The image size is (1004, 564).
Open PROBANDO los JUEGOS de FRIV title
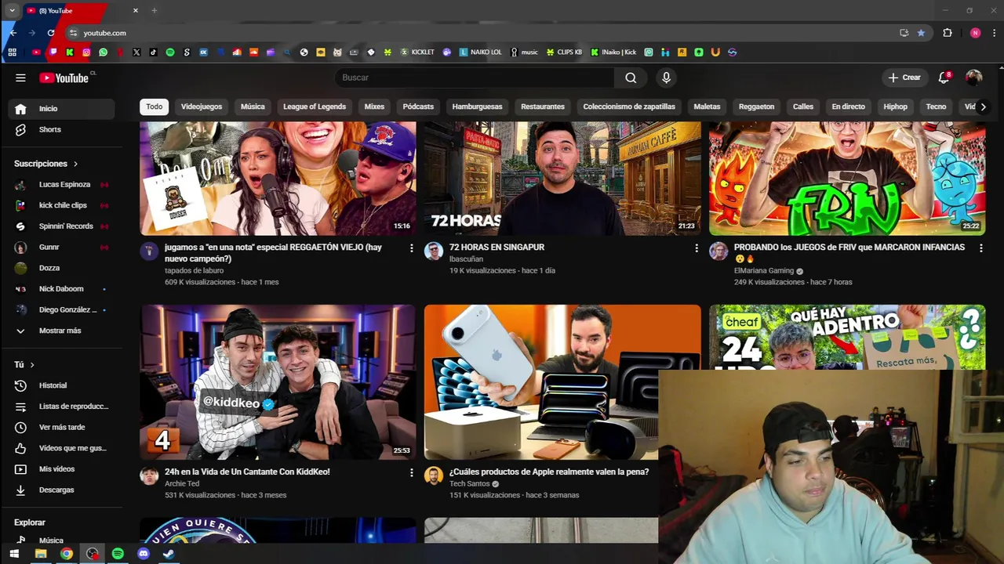849,248
